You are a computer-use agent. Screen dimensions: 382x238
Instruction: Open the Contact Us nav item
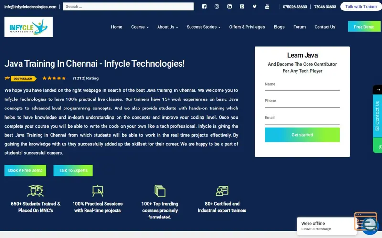(325, 27)
